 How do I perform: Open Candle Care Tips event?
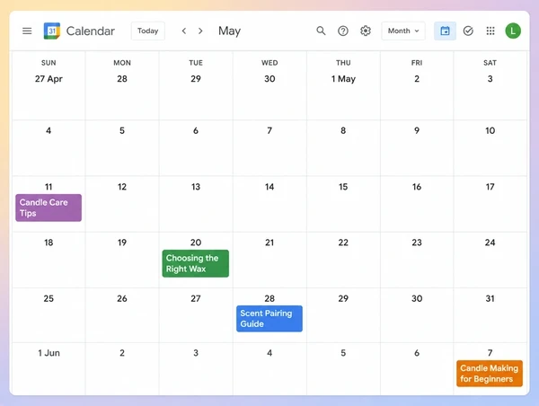point(49,207)
